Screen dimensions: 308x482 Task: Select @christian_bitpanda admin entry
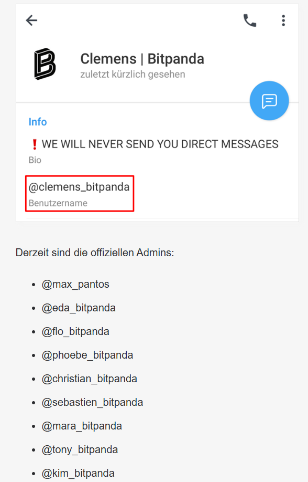pos(89,379)
